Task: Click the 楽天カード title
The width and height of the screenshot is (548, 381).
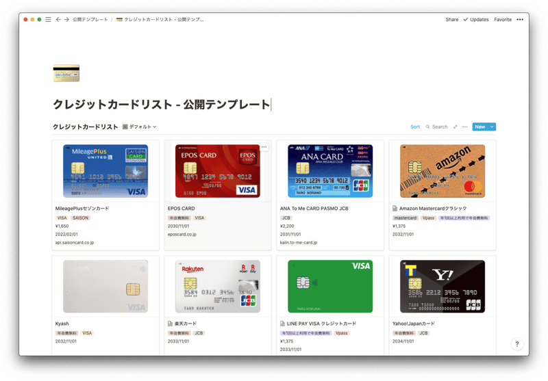Action: coord(186,324)
